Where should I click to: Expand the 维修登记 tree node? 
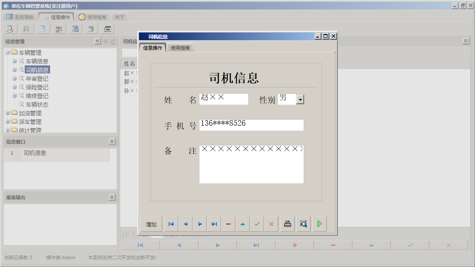(14, 96)
